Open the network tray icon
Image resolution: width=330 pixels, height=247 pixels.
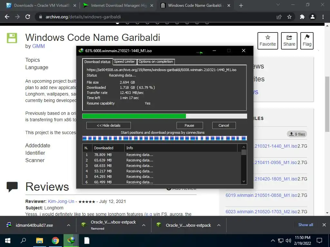(281, 241)
